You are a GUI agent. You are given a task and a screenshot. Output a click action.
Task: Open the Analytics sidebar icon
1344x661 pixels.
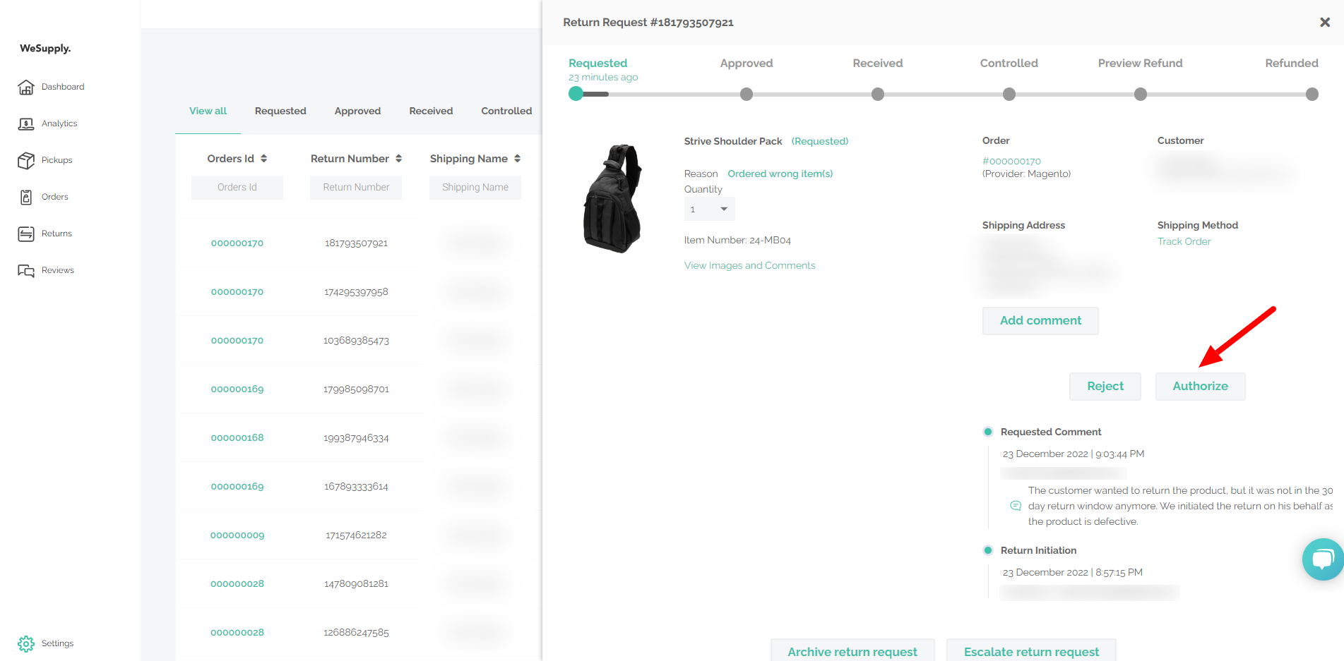[x=26, y=123]
